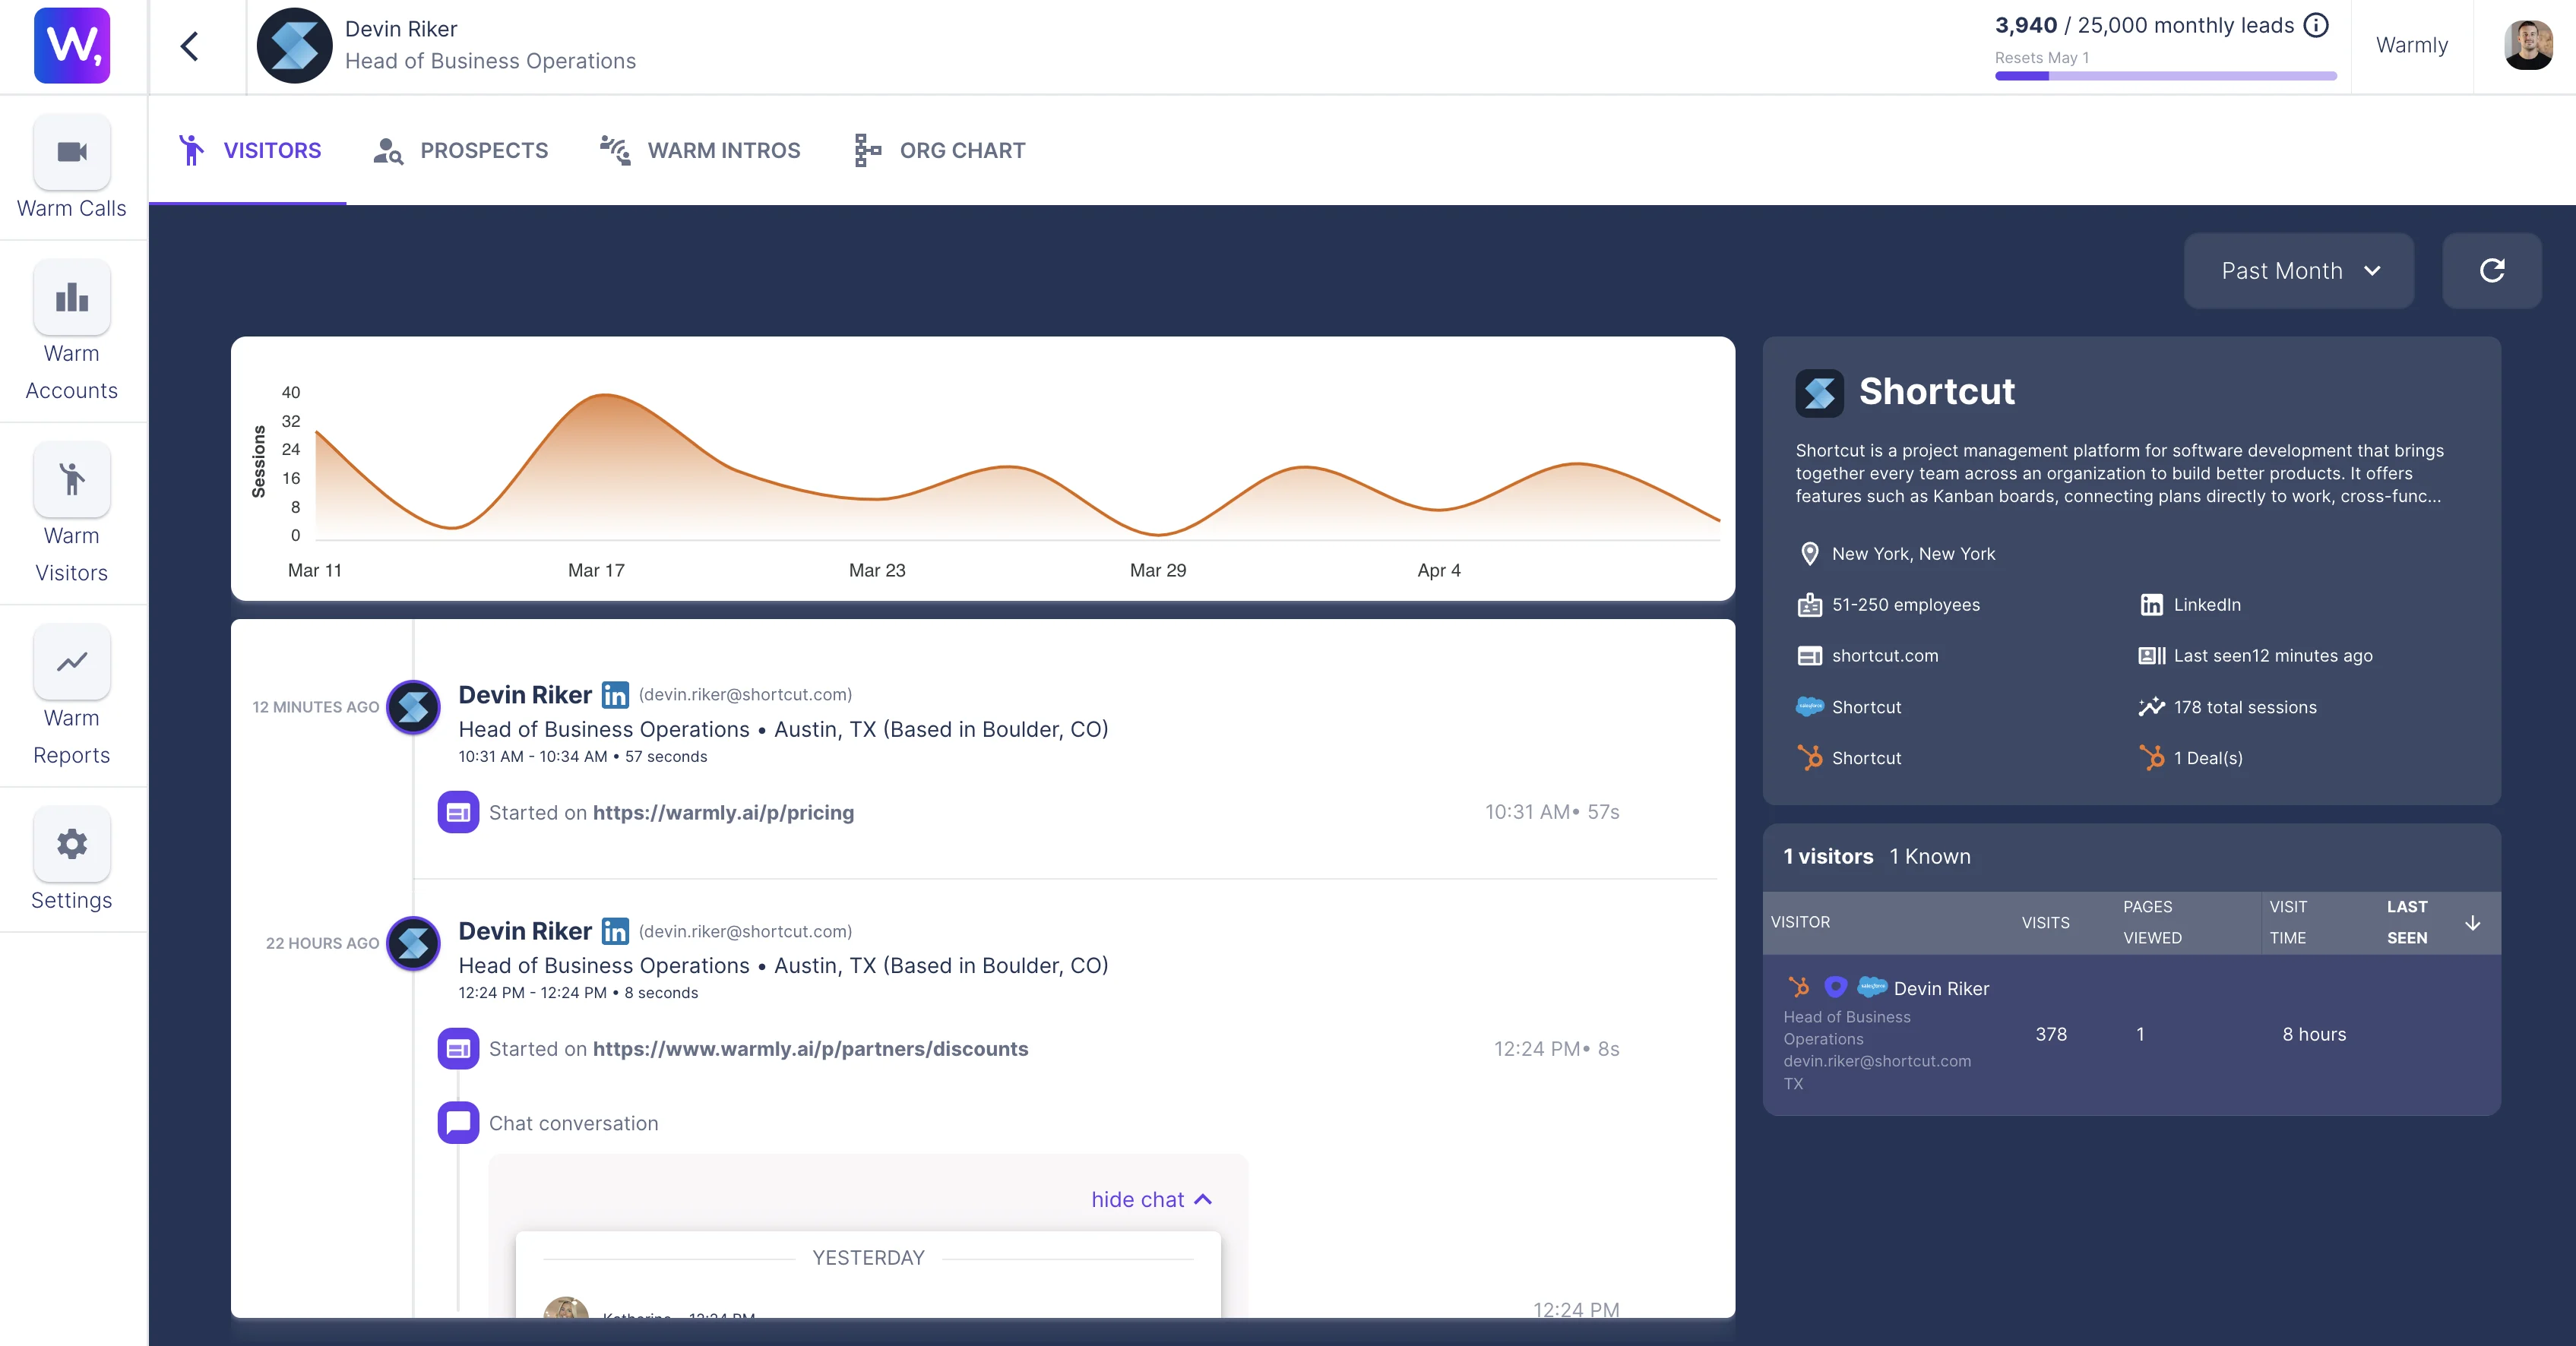Click 178 total sessions entry

tap(2228, 706)
